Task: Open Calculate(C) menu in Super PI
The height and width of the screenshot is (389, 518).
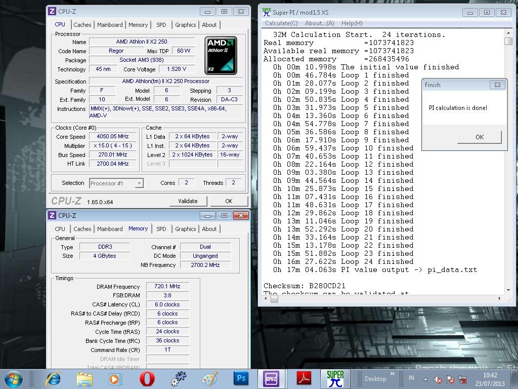Action: coord(281,23)
